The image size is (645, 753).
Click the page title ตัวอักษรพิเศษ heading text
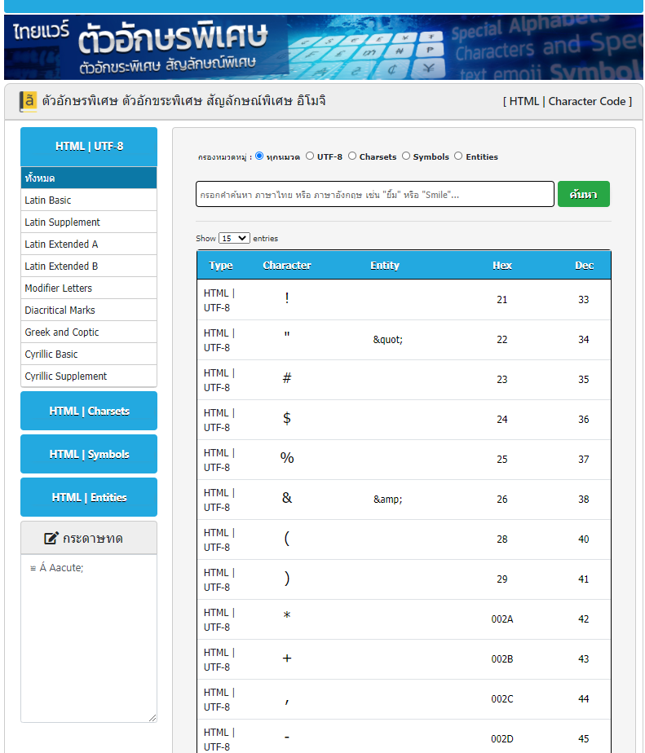pos(183,101)
